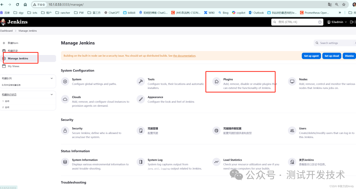The image size is (356, 189).
Task: Click the Jenkins logo in header
Action: [x=14, y=22]
